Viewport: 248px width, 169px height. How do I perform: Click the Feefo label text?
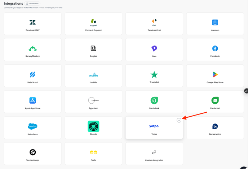93,160
